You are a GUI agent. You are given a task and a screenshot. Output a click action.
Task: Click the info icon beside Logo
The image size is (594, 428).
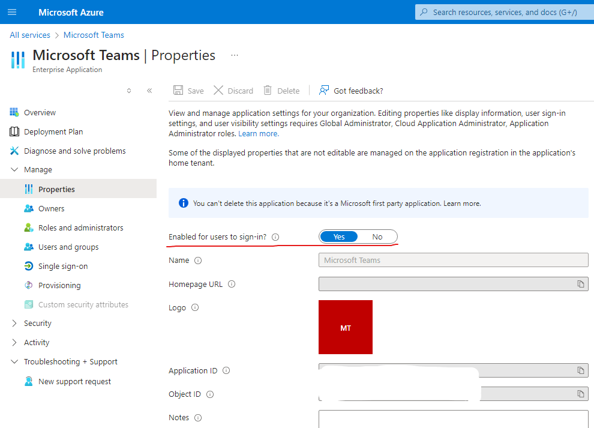(x=195, y=307)
